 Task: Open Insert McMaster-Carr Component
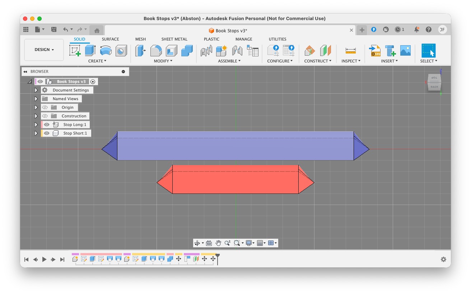(x=390, y=51)
